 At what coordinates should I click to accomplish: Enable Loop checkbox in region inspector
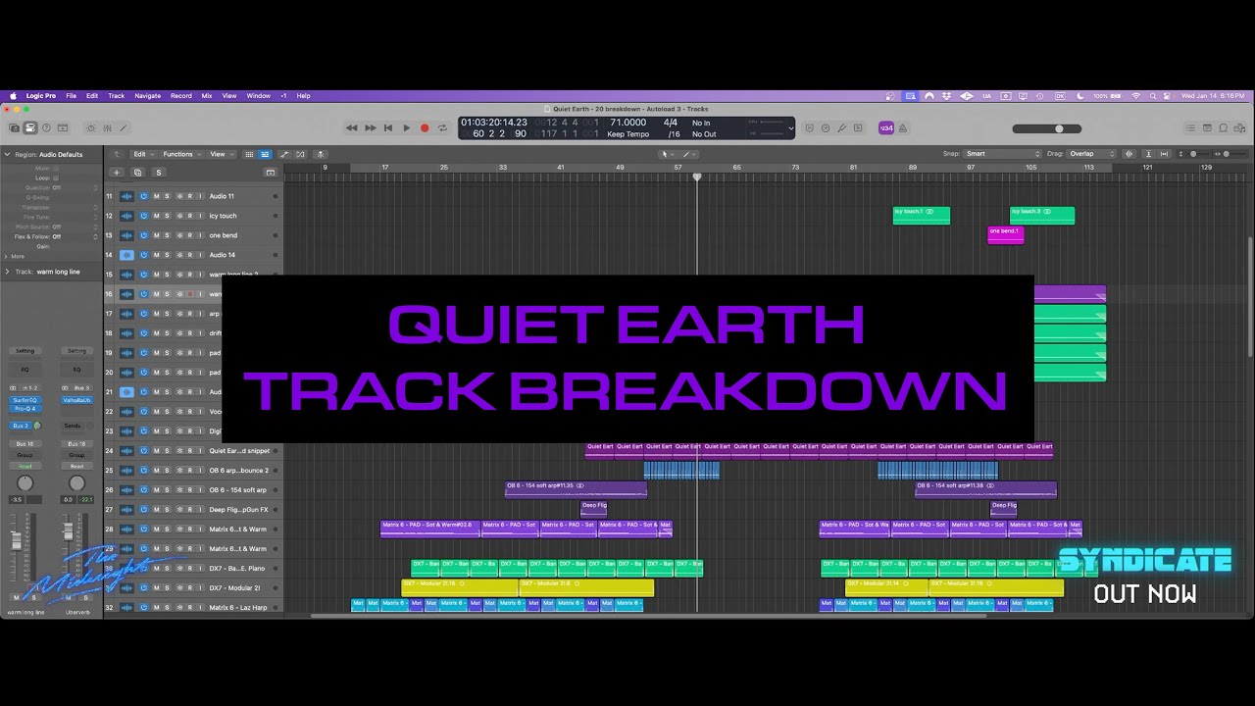[x=56, y=177]
